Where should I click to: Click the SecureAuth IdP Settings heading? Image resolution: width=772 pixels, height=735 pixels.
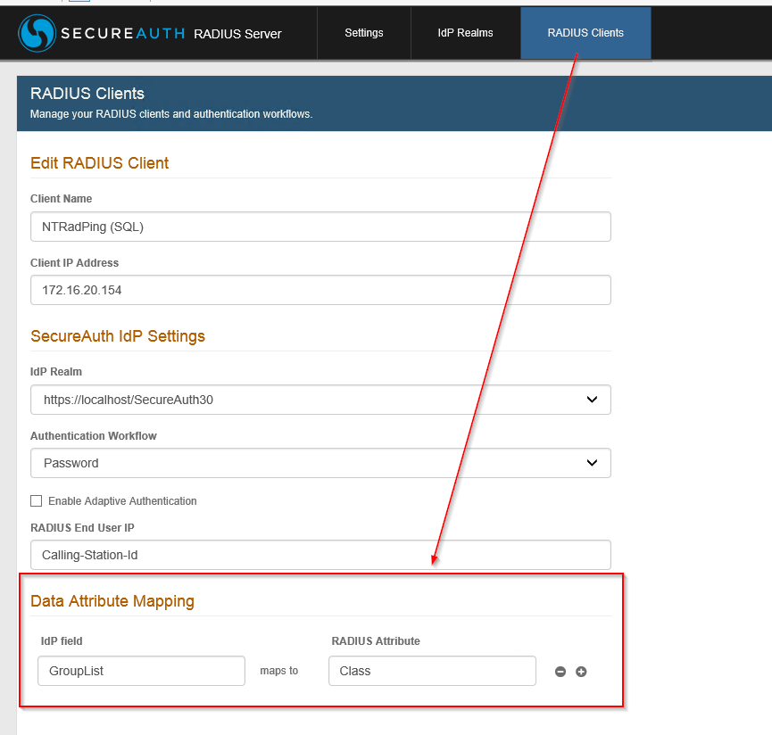[x=118, y=336]
